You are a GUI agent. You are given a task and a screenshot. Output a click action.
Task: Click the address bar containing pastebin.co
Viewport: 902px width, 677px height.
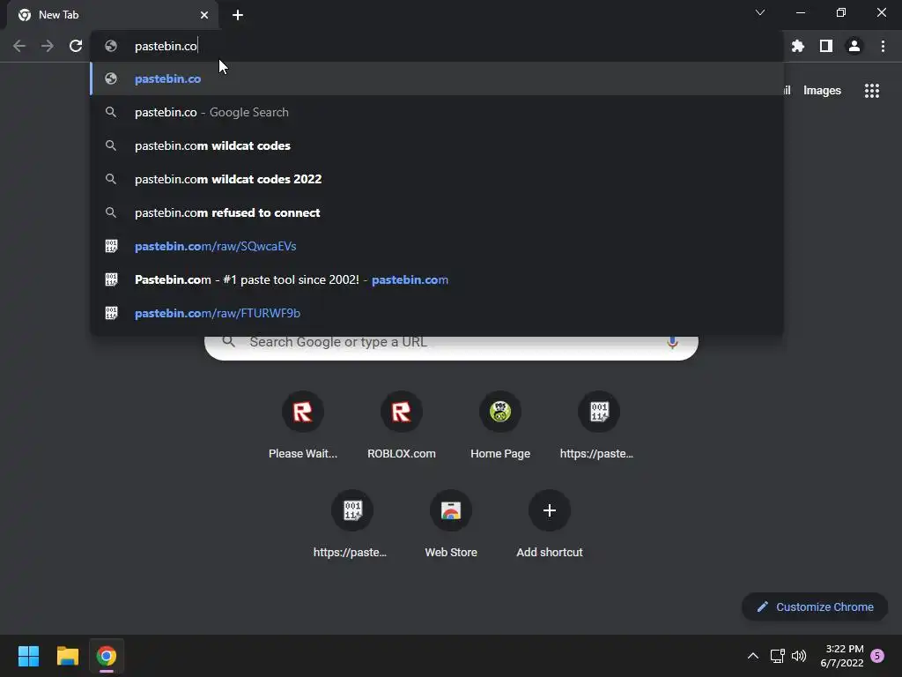pyautogui.click(x=437, y=46)
